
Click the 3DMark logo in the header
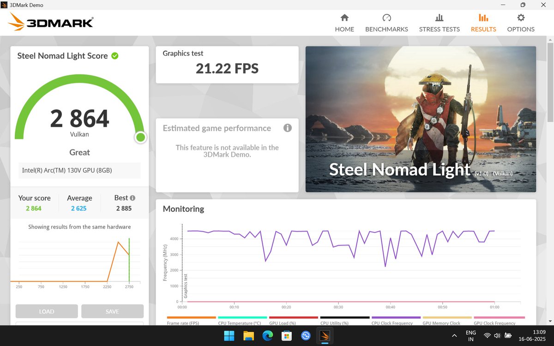51,22
